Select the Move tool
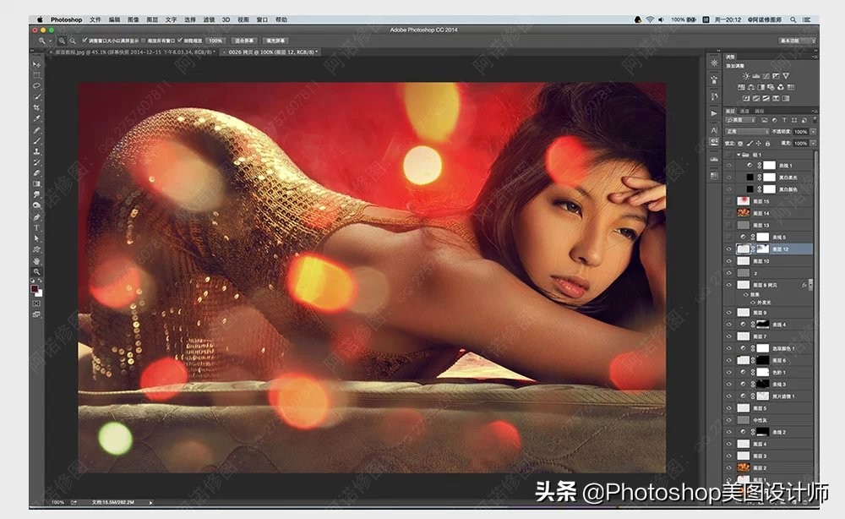The image size is (845, 519). tap(36, 64)
